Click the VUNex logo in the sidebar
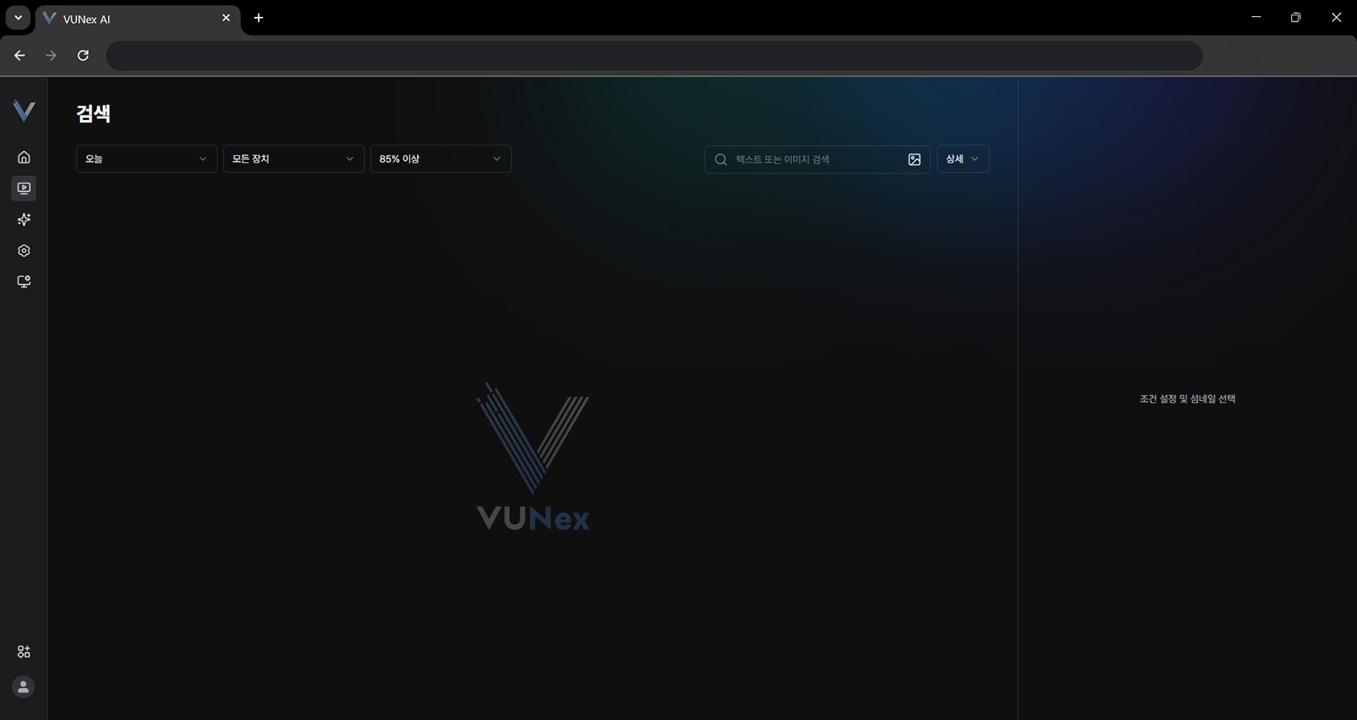The height and width of the screenshot is (720, 1357). (x=24, y=112)
